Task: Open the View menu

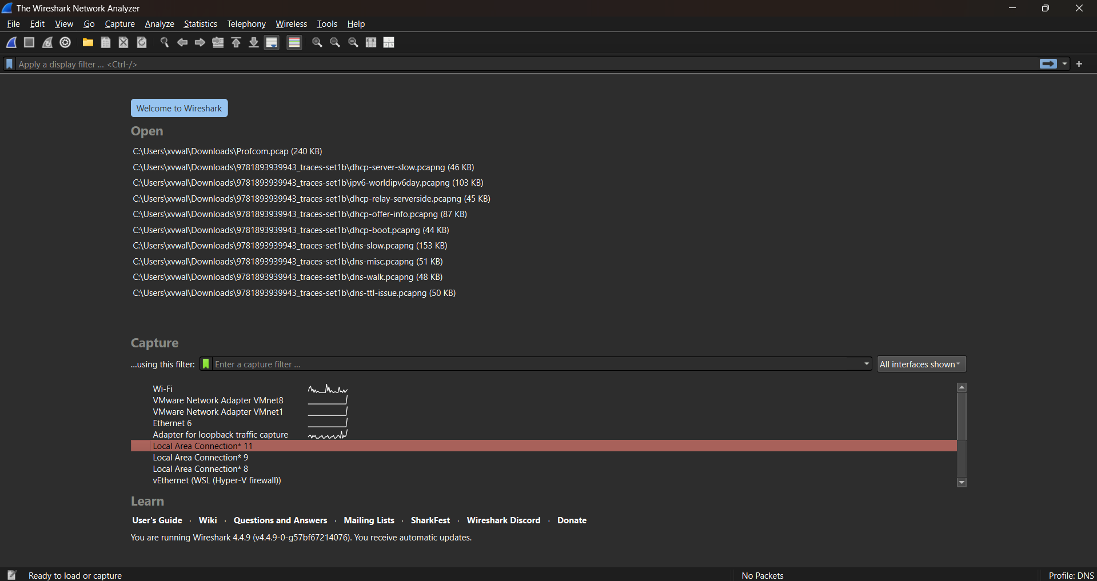Action: [x=64, y=24]
